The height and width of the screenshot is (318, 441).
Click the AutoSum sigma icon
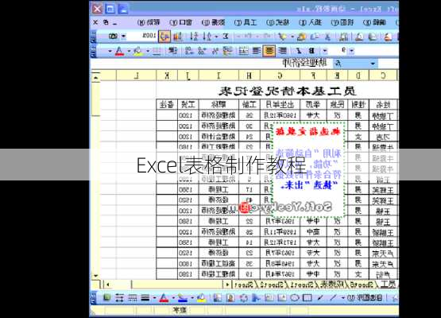[226, 37]
